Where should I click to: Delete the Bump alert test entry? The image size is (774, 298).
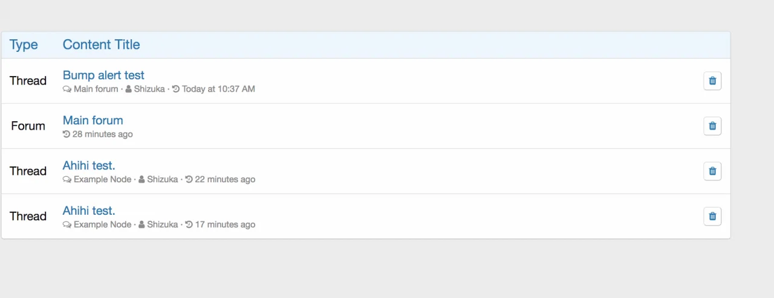(712, 81)
